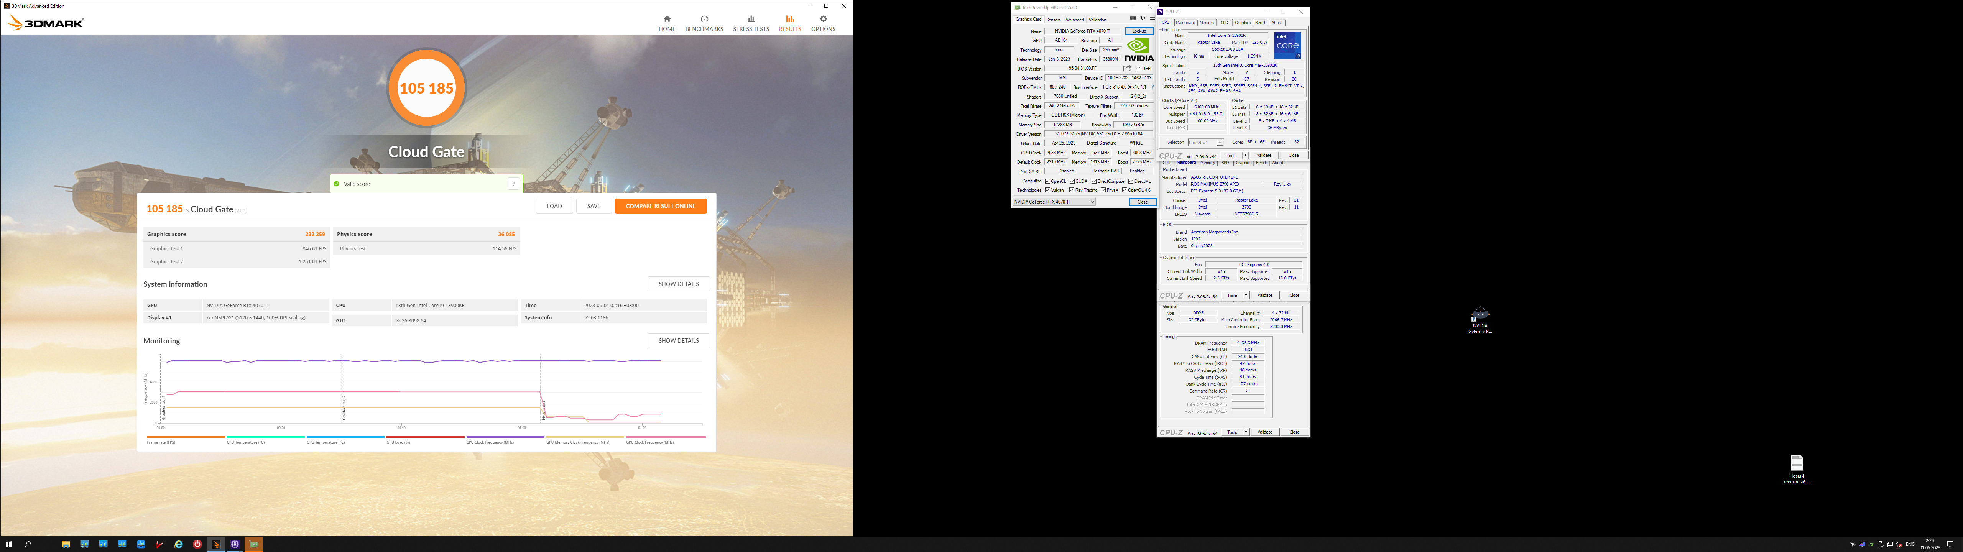The width and height of the screenshot is (1963, 552).
Task: Take a GPU-Z screenshot with the camera icon
Action: pos(1133,18)
